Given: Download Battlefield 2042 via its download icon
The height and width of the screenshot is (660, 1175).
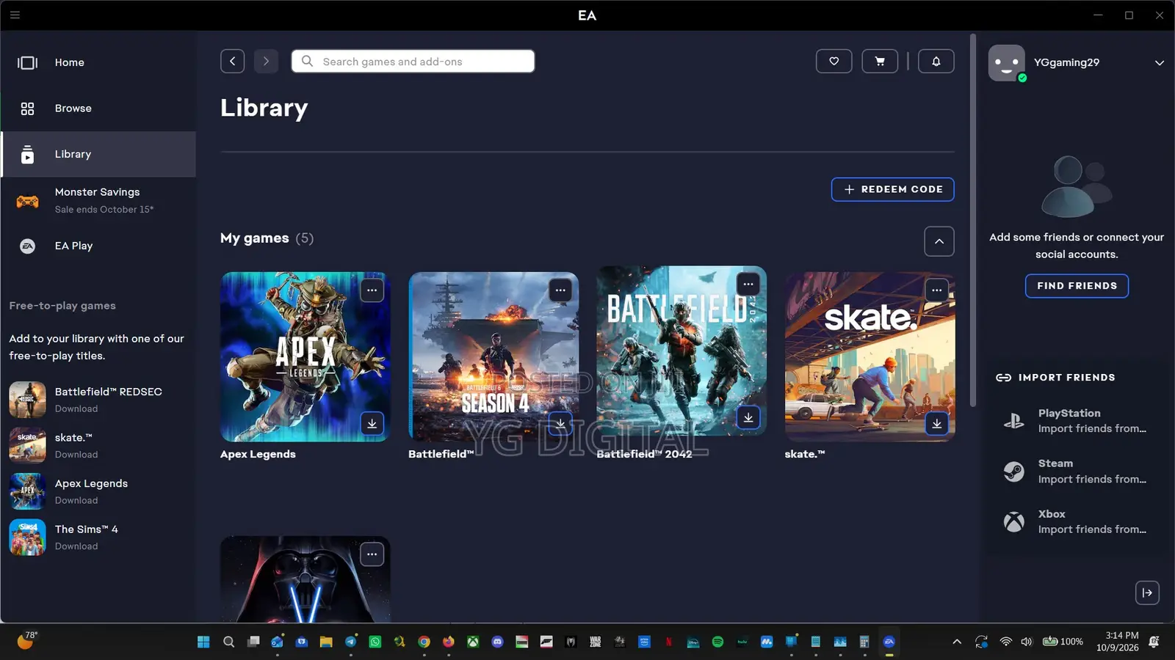Looking at the screenshot, I should tap(748, 417).
